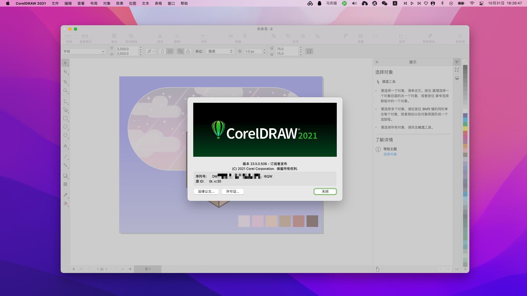Click the 许可证... button
The image size is (527, 296).
[232, 192]
